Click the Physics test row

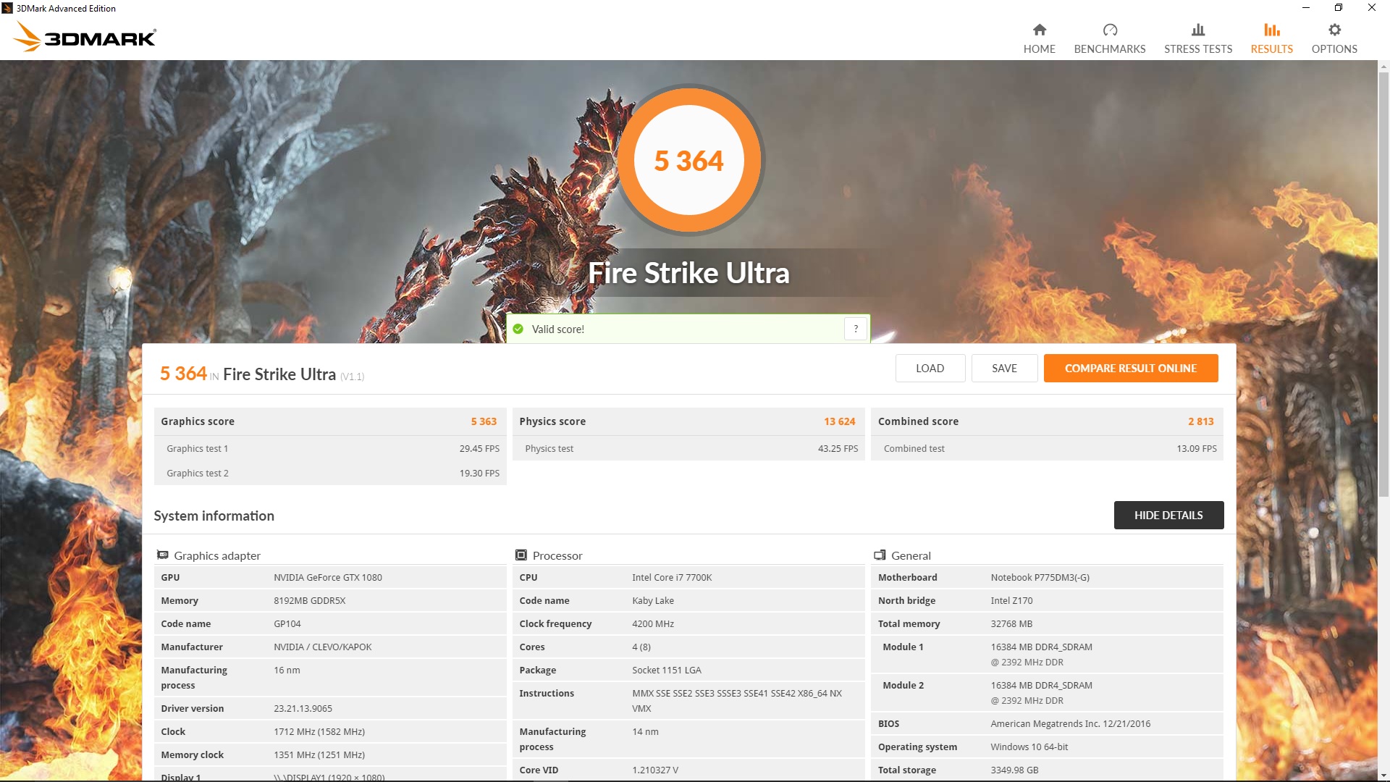[688, 448]
